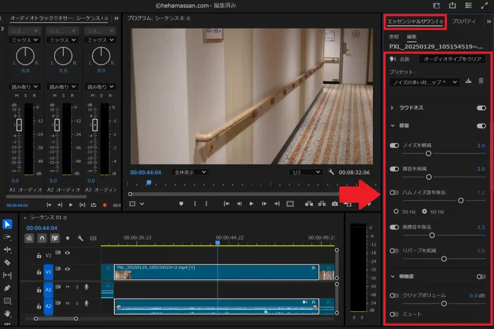This screenshot has height=329, width=494.
Task: Choose the Hand tool
Action: (7, 313)
